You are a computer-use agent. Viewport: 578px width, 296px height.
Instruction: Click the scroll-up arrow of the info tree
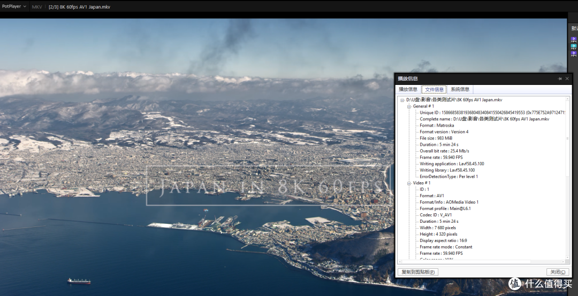[567, 99]
